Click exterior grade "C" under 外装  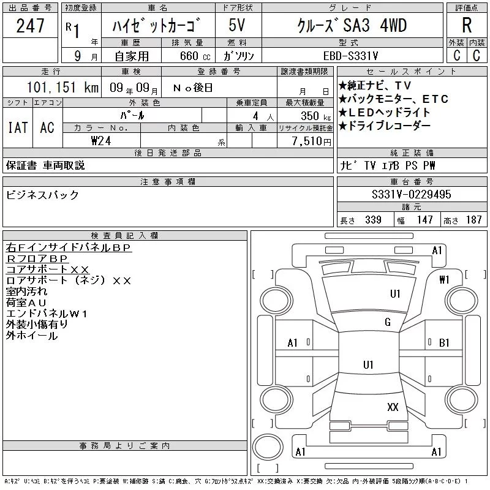tap(456, 56)
